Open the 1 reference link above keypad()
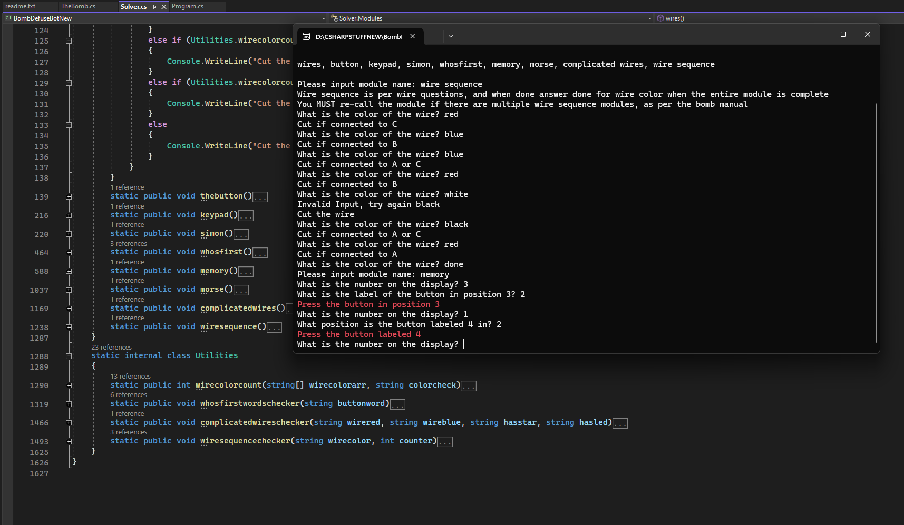 tap(127, 206)
